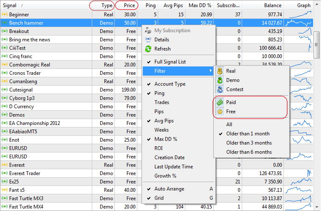Sort by the Avg Pips column header
The image size is (321, 211).
(x=172, y=5)
